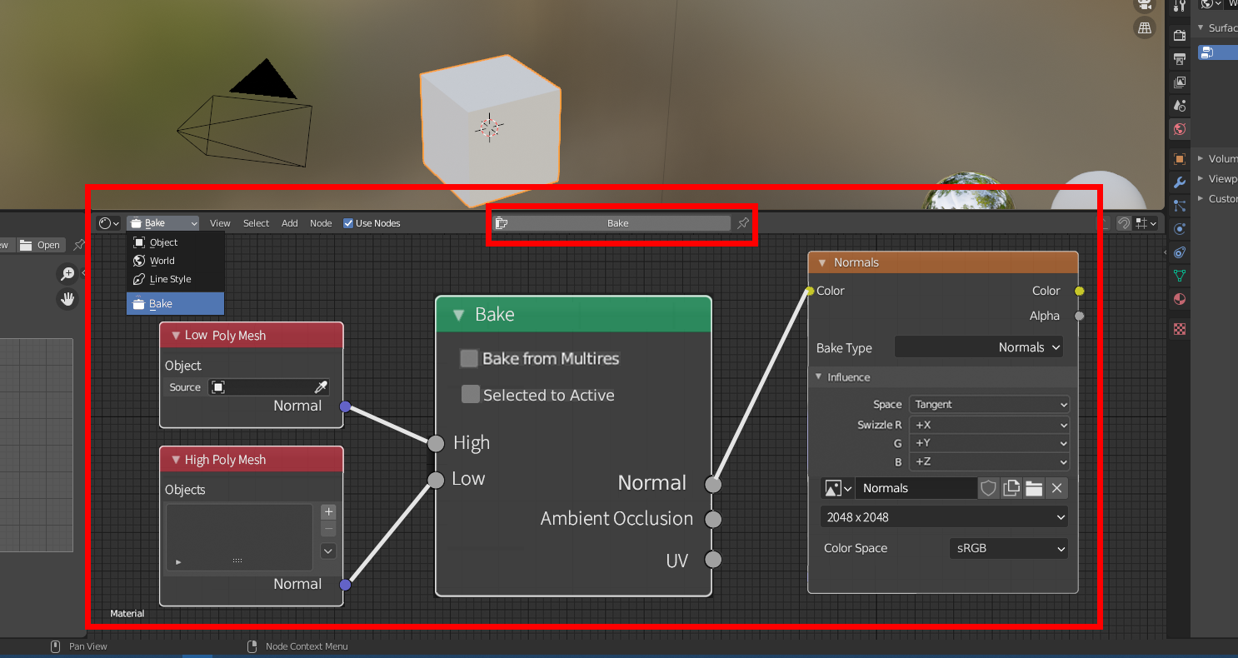Image resolution: width=1238 pixels, height=658 pixels.
Task: Open the Modifier wrench properties tab
Action: tap(1179, 182)
